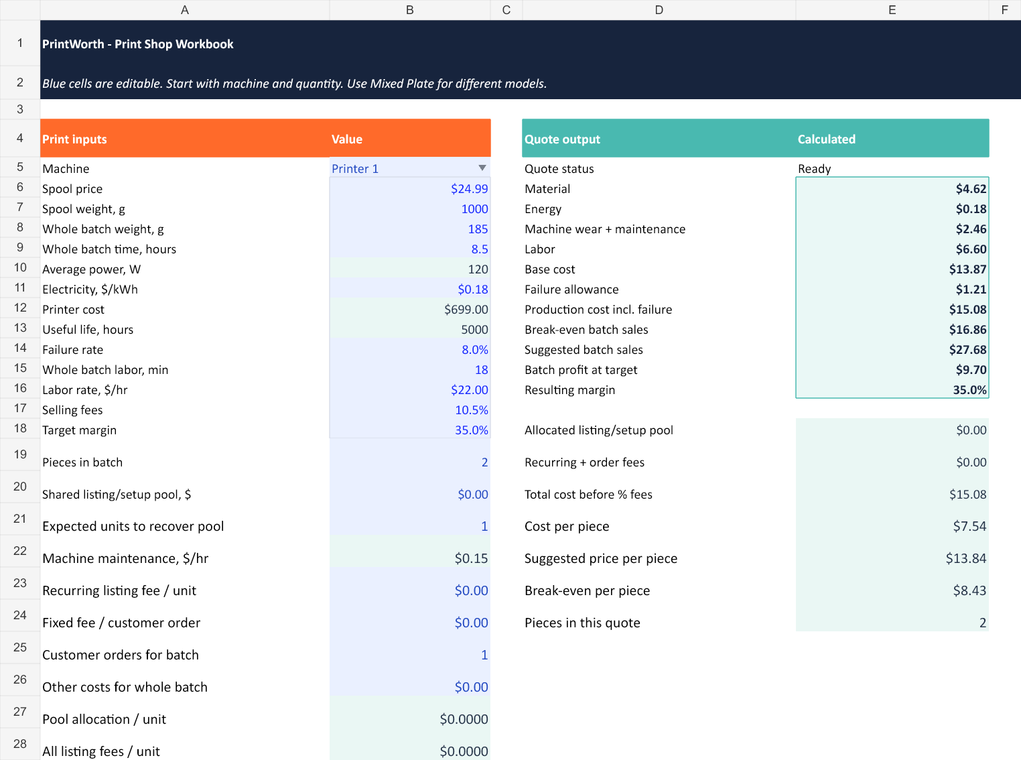Click Failure allowance value $1.21
The image size is (1021, 760).
(x=892, y=289)
